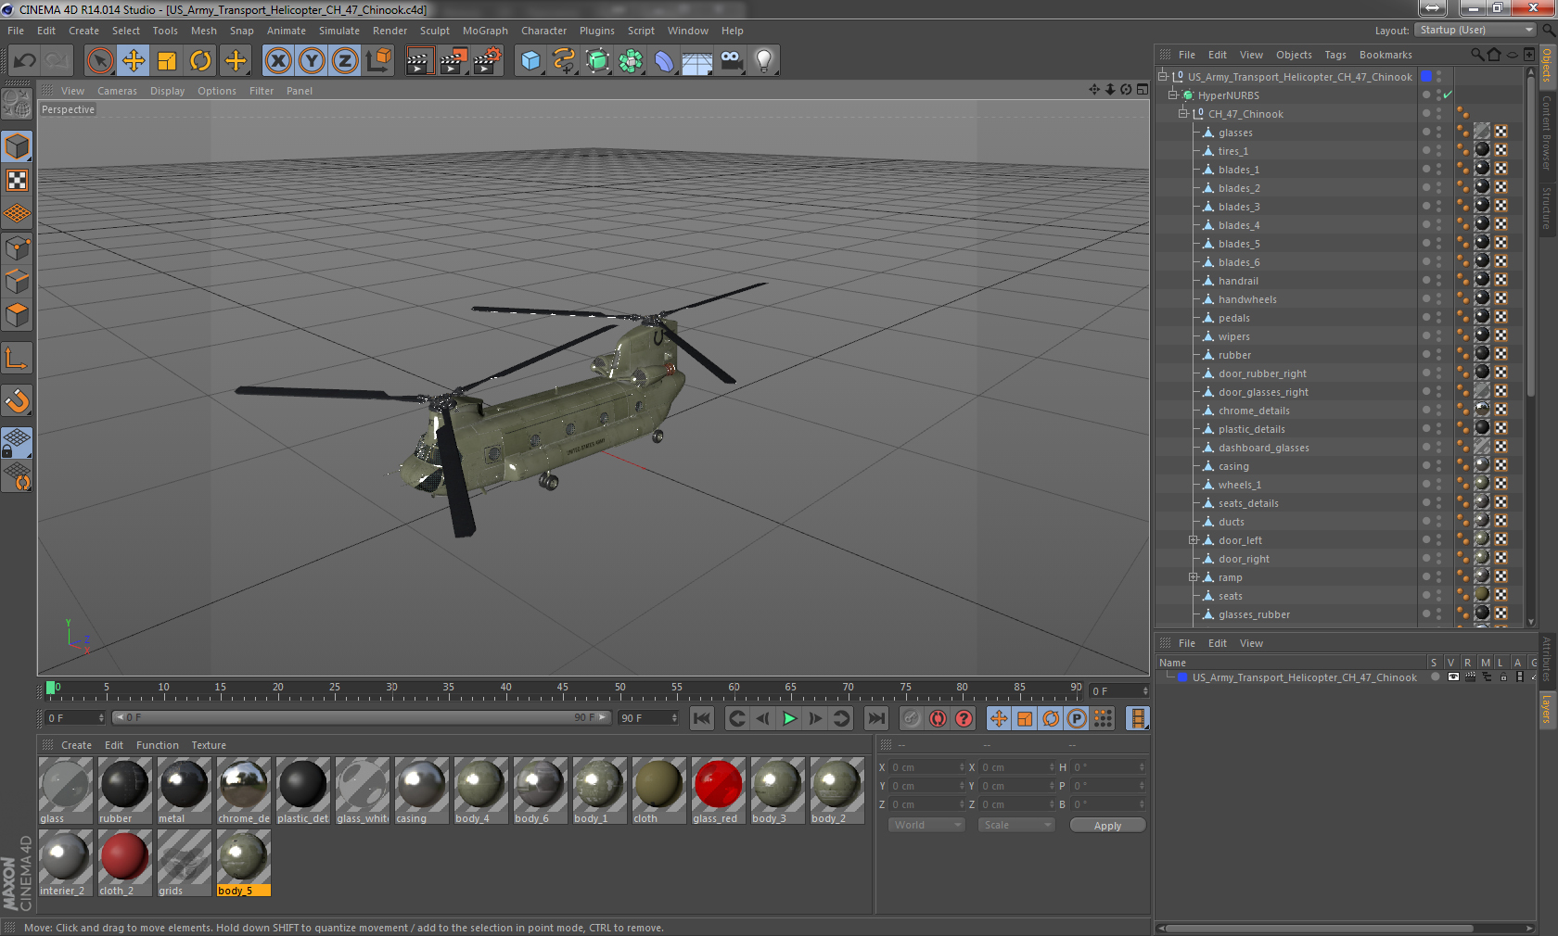Screen dimensions: 1558x936
Task: Click the Record Active Objects button
Action: tap(912, 718)
